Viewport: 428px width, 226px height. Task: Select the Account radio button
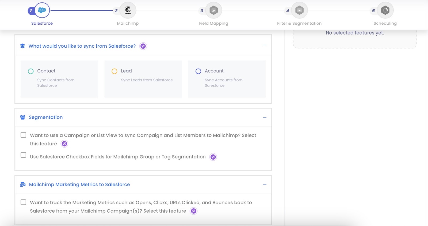point(198,71)
